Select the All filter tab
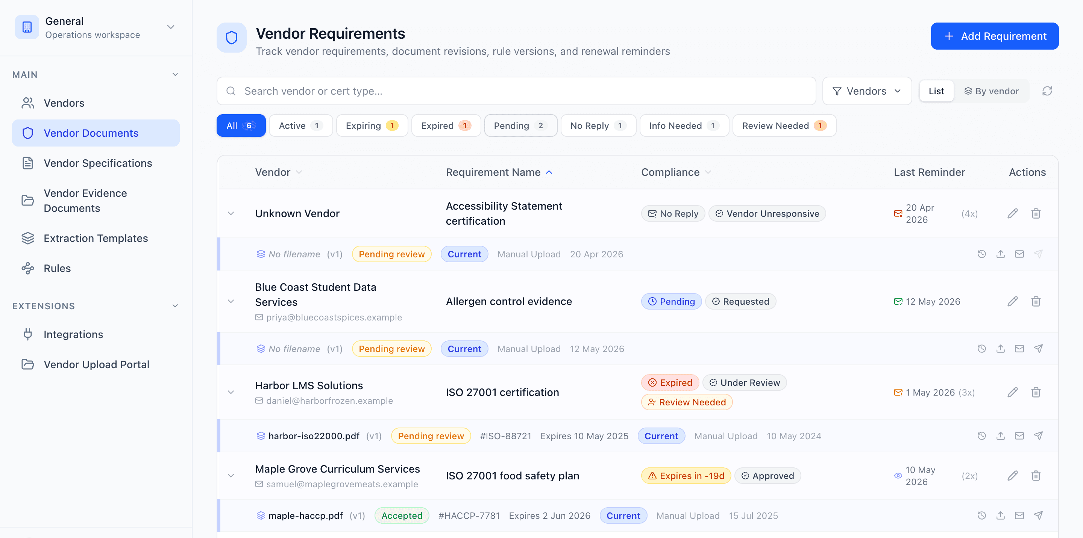The image size is (1083, 538). click(241, 125)
